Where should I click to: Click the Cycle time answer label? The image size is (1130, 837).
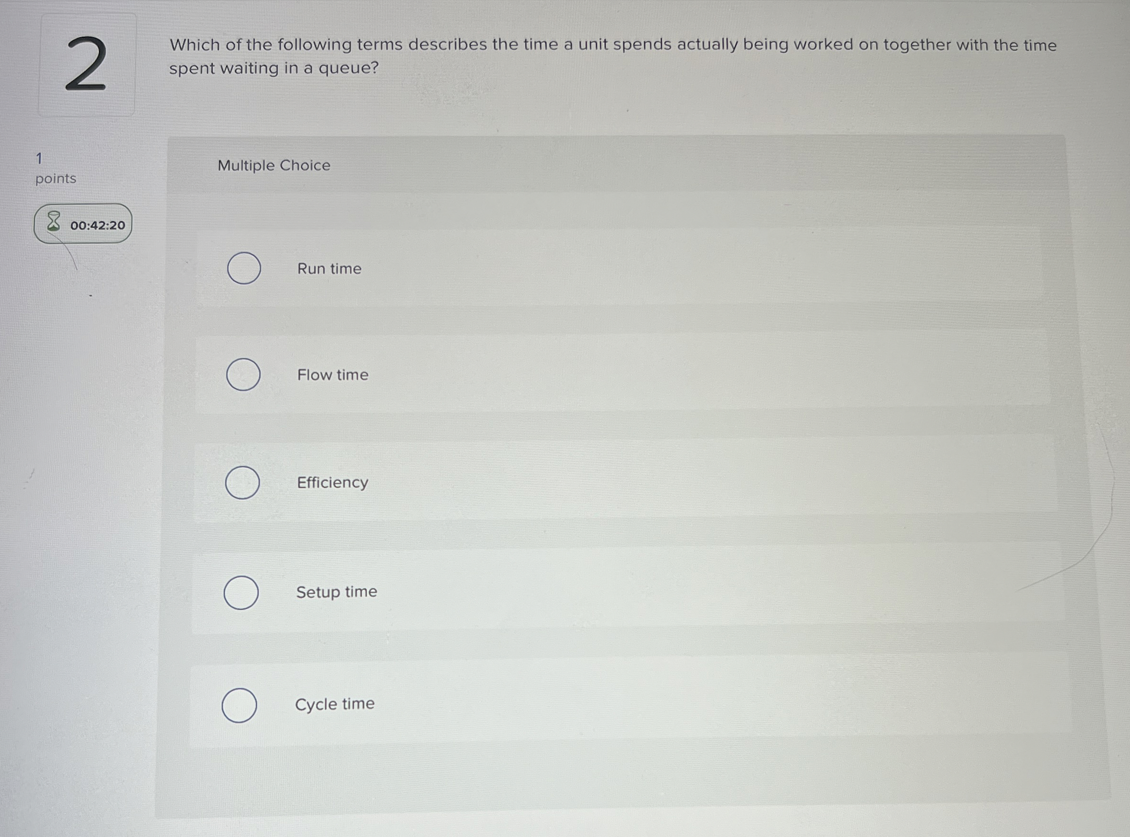[x=335, y=704]
